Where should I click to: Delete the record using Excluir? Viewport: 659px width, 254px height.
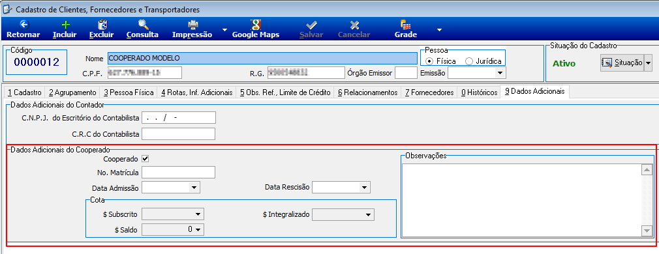tap(102, 29)
